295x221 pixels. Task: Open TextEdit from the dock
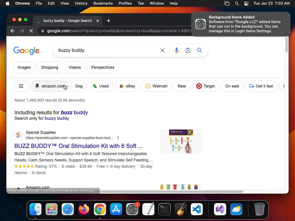(x=148, y=209)
